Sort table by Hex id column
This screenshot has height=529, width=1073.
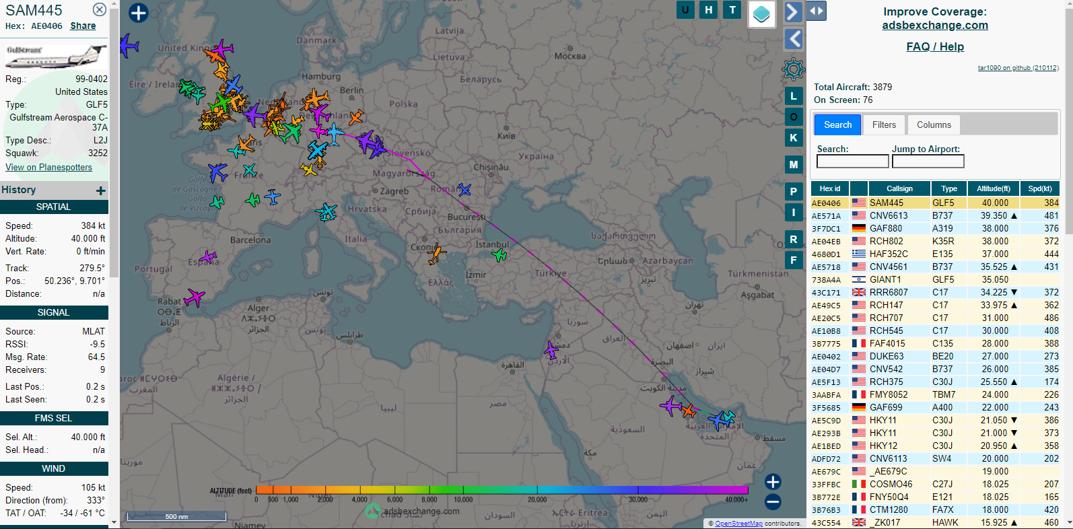click(829, 188)
